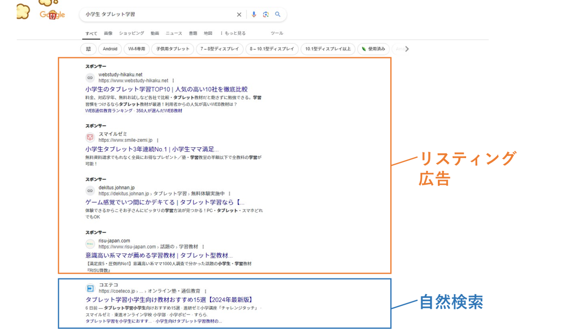Switch to the 地図 tab
Viewport: 585px width, 329px height.
point(208,33)
